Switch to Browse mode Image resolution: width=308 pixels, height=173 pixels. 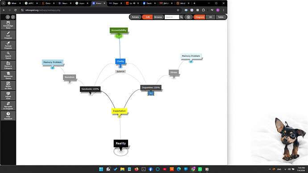[158, 17]
